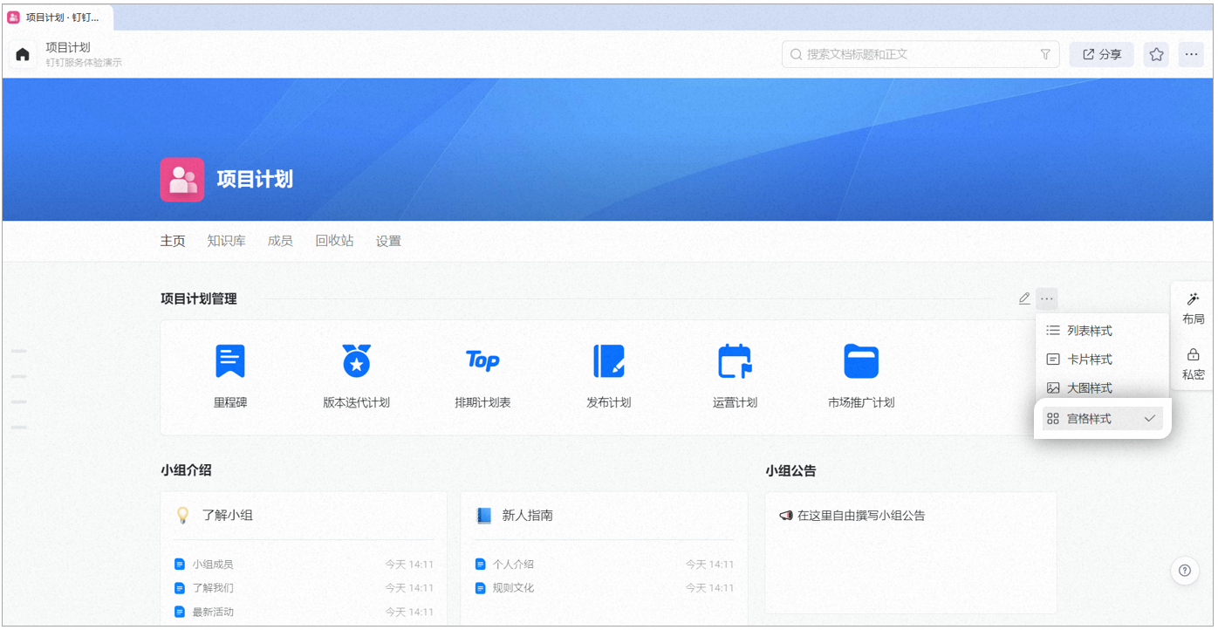Viewport: 1218px width, 630px height.
Task: Switch to the 主页 tab
Action: [x=173, y=241]
